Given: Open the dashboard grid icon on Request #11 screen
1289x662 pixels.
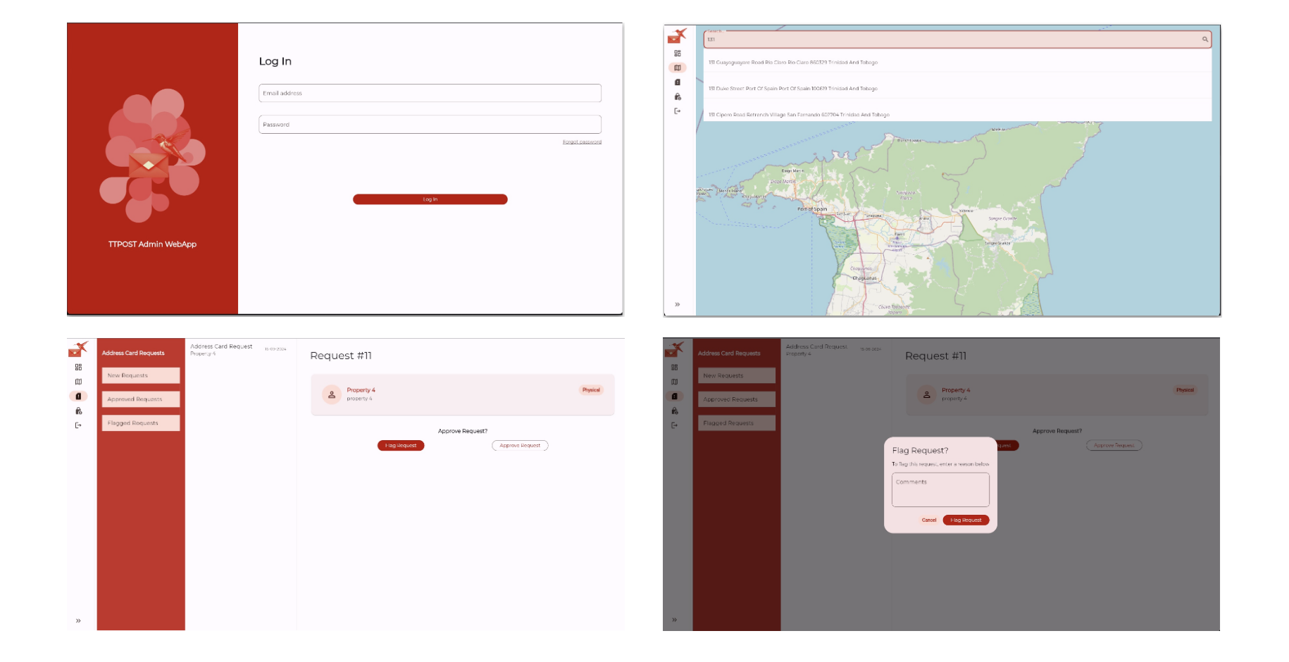Looking at the screenshot, I should click(x=78, y=367).
